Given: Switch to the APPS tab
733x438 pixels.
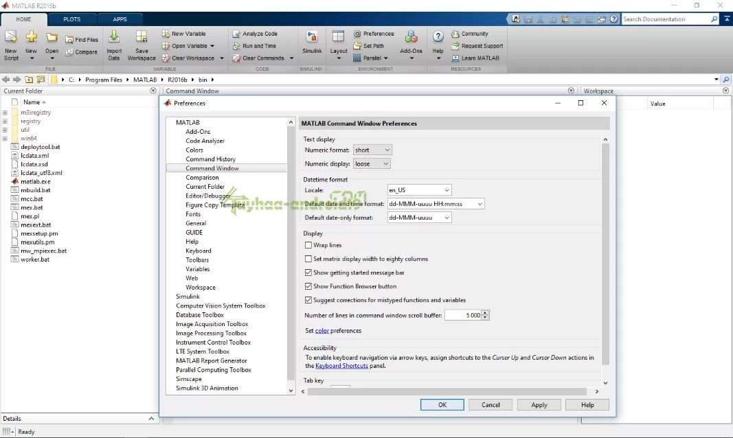Looking at the screenshot, I should [x=120, y=19].
